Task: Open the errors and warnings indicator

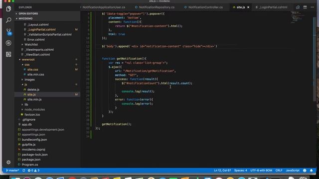Action: [x=33, y=171]
